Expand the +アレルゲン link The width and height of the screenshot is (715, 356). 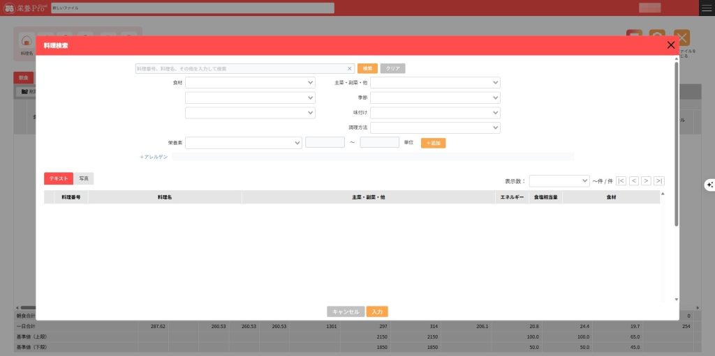pos(154,157)
